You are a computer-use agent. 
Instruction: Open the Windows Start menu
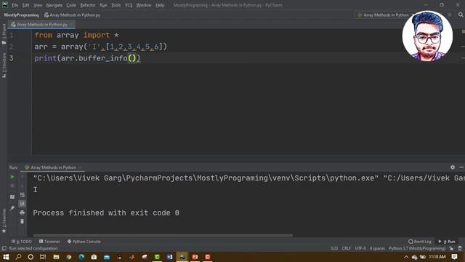tap(6, 257)
